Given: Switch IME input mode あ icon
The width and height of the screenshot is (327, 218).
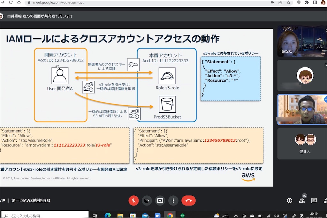Looking at the screenshot, I should click(x=301, y=216).
